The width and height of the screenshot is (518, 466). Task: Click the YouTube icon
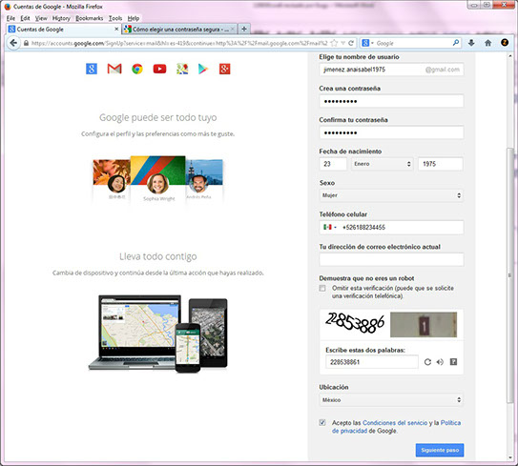click(159, 69)
